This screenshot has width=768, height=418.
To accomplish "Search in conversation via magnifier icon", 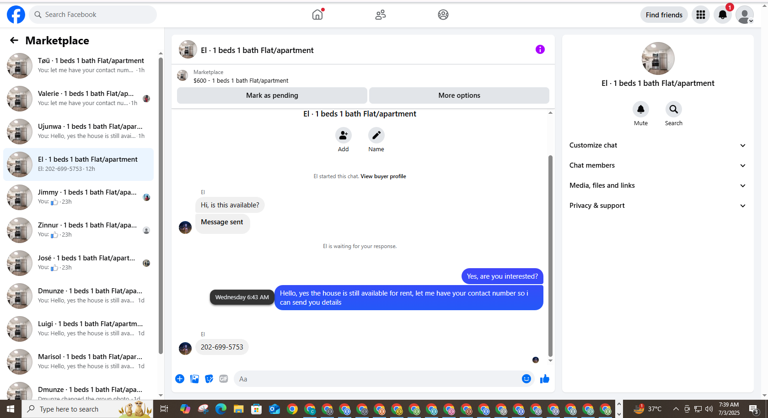I will click(x=673, y=109).
